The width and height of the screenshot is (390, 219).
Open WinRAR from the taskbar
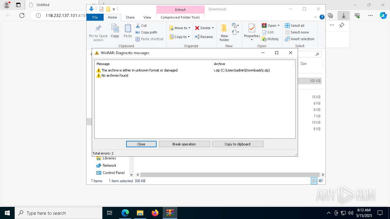click(170, 213)
